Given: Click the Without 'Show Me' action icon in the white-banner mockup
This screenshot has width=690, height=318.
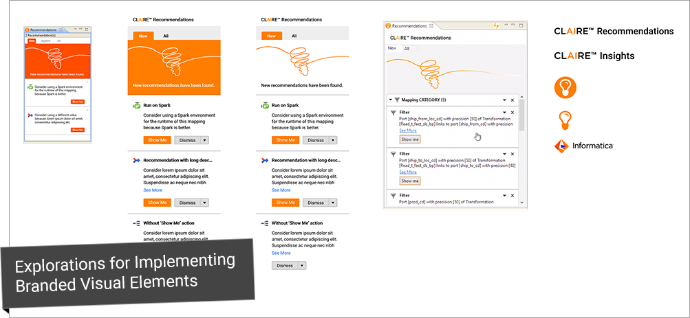Looking at the screenshot, I should (265, 223).
